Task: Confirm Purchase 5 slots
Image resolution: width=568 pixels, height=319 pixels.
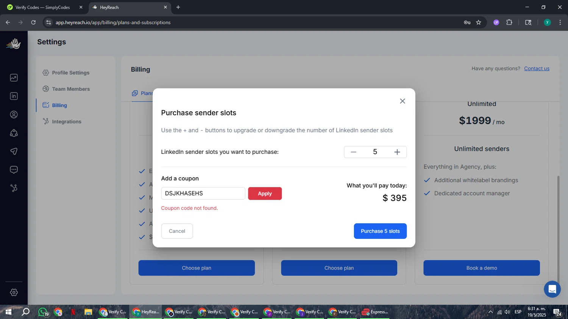Action: pos(380,231)
